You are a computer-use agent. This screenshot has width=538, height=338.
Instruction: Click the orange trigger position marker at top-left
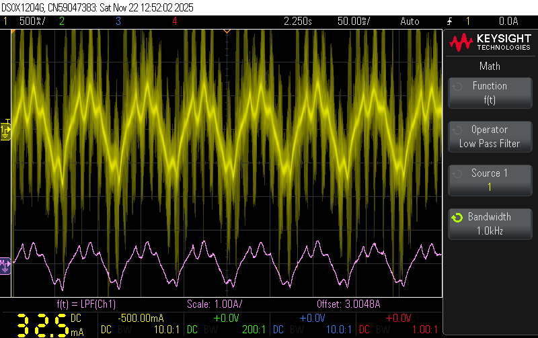(x=13, y=32)
